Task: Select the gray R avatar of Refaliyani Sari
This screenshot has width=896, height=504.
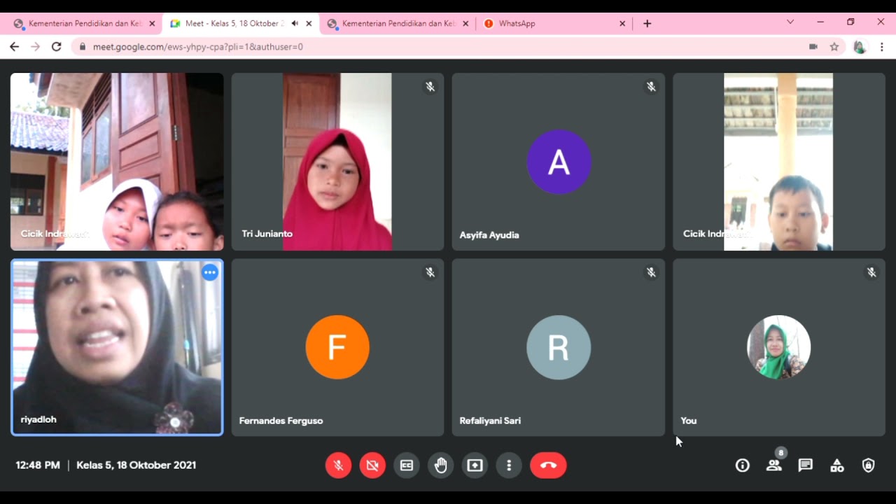Action: coord(559,347)
